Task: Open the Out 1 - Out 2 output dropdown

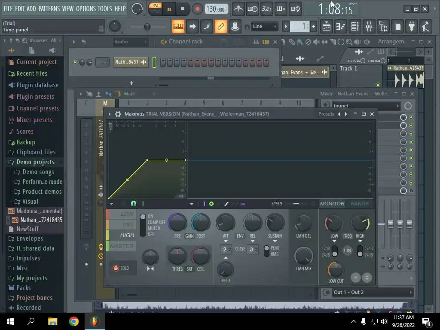Action: coord(372,292)
